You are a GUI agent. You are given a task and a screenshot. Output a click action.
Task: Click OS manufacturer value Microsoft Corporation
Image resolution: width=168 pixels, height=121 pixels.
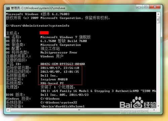[60, 45]
